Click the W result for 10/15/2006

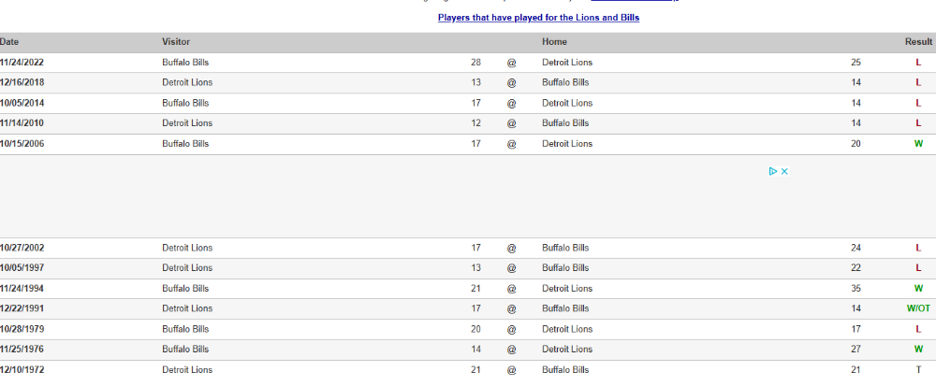(919, 144)
